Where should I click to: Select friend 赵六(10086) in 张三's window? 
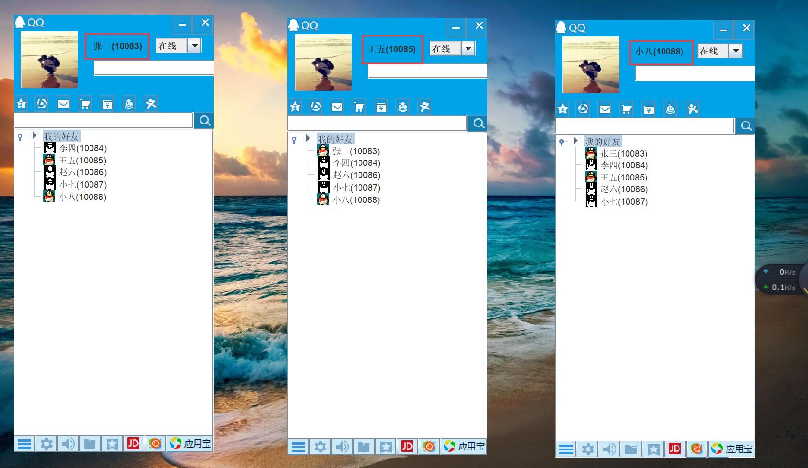tap(75, 172)
